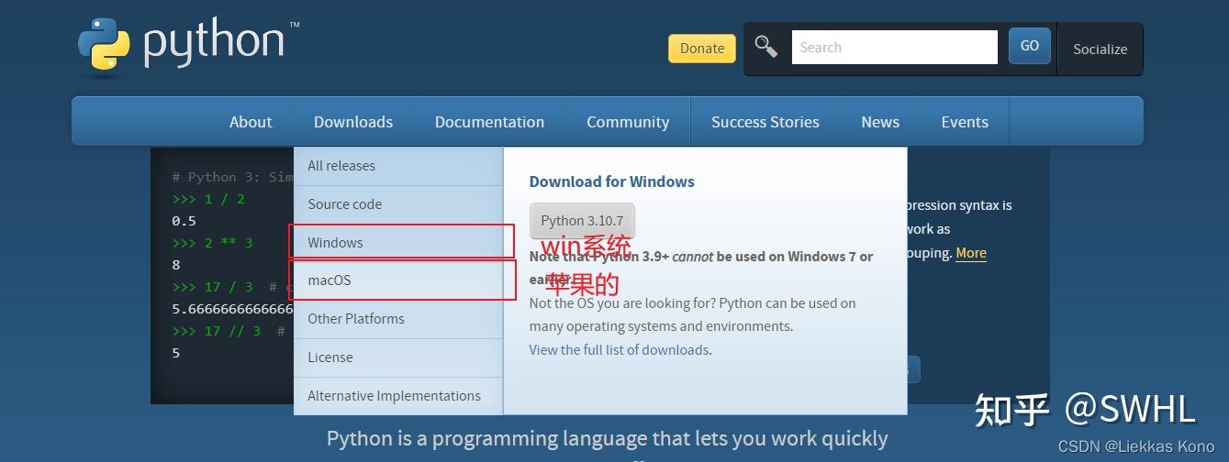Expand the Downloads menu
Screen dimensions: 1229x462
[353, 122]
